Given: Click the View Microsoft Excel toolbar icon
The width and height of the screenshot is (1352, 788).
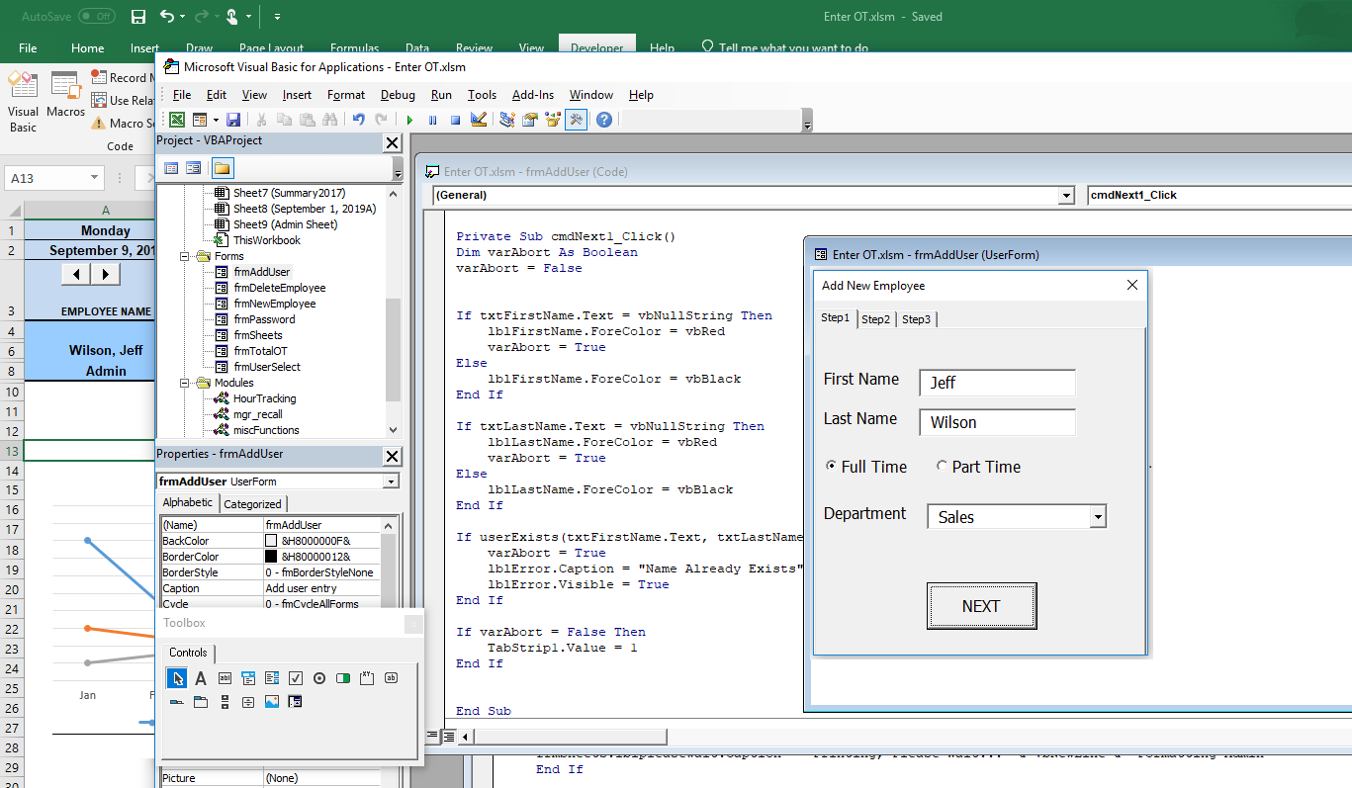Looking at the screenshot, I should [175, 119].
